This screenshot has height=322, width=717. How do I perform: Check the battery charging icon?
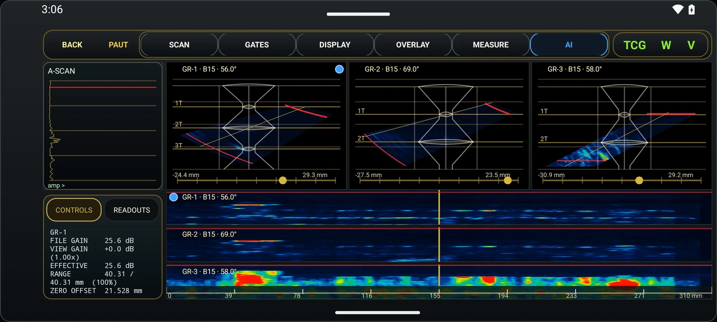tap(691, 9)
